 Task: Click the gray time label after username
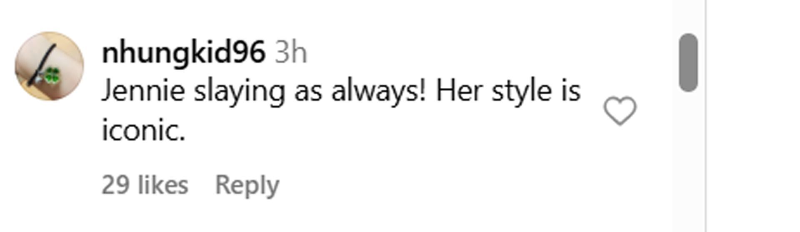291,53
